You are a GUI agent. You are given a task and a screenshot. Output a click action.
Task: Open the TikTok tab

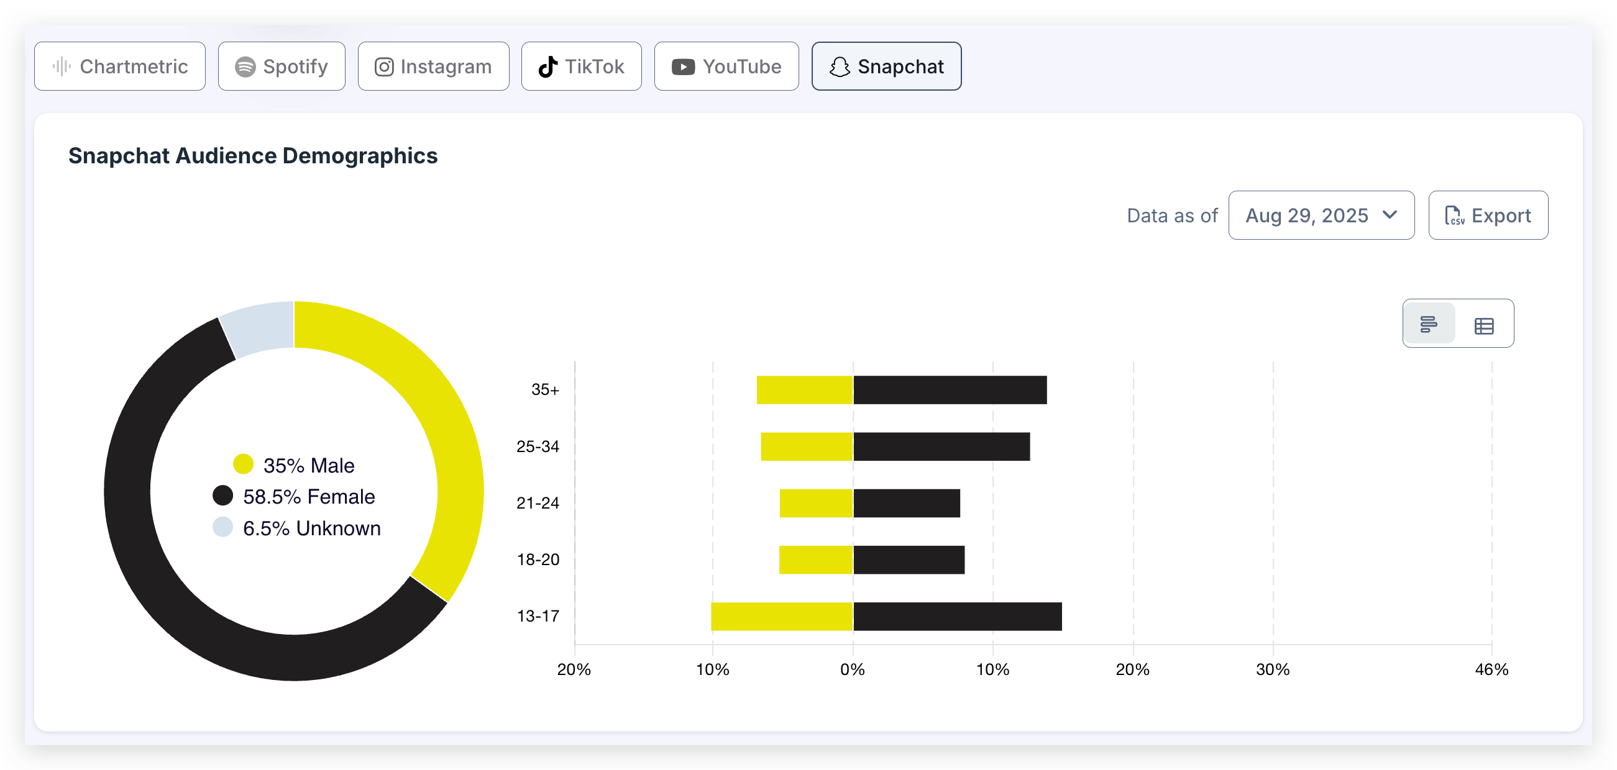click(x=581, y=66)
